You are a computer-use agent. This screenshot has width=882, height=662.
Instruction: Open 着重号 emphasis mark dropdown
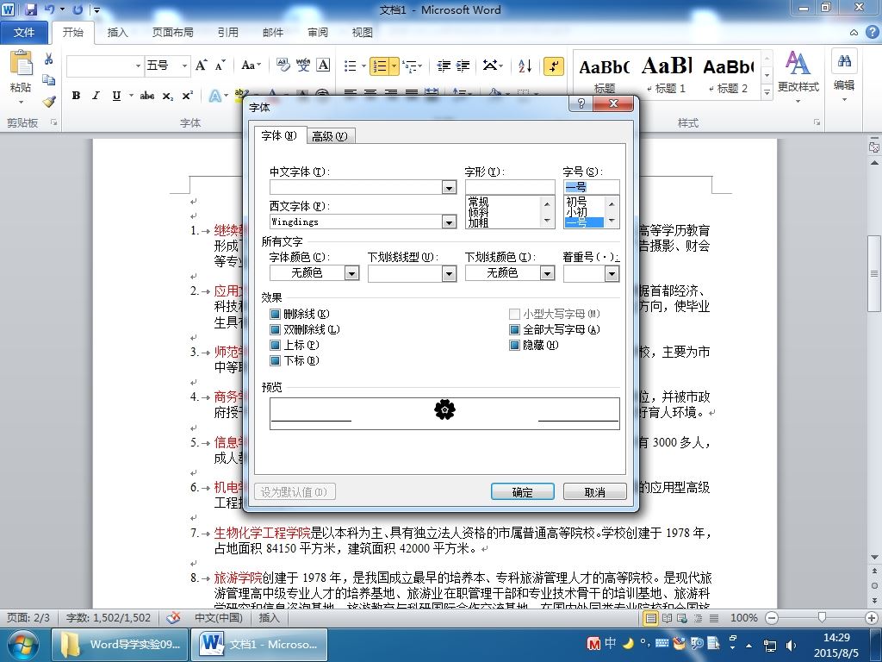(x=612, y=273)
